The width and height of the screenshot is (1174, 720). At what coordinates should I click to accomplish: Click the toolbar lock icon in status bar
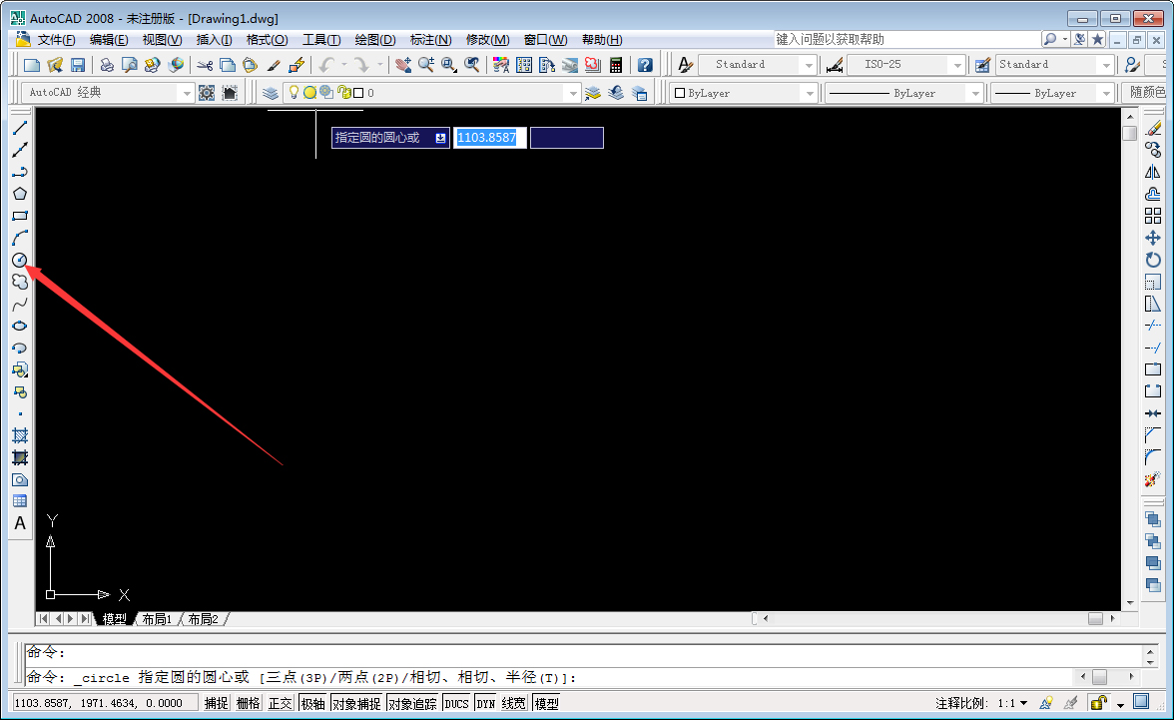1098,703
